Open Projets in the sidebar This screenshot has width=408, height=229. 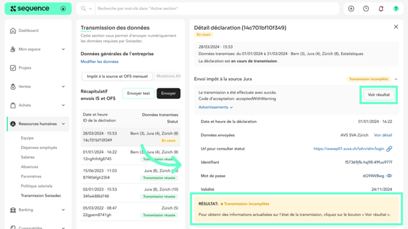pyautogui.click(x=25, y=68)
